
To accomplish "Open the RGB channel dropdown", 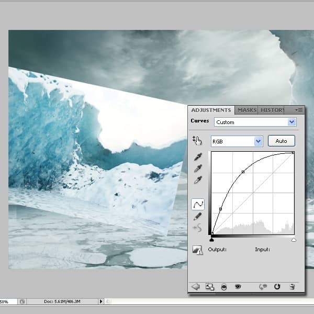I will [237, 141].
